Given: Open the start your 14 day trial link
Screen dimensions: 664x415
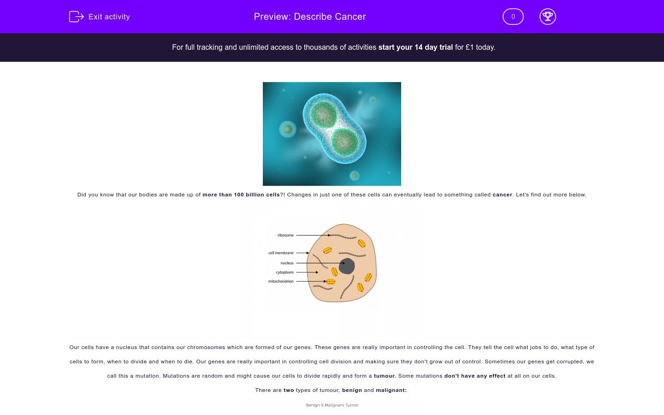Looking at the screenshot, I should coord(415,47).
